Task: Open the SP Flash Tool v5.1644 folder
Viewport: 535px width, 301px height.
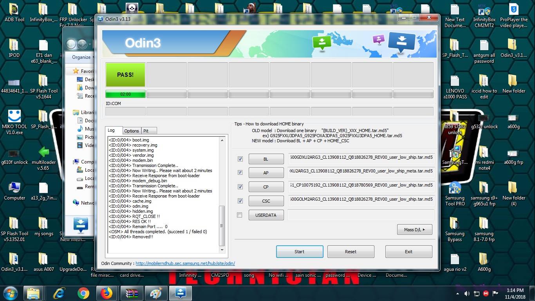Action: (x=43, y=87)
